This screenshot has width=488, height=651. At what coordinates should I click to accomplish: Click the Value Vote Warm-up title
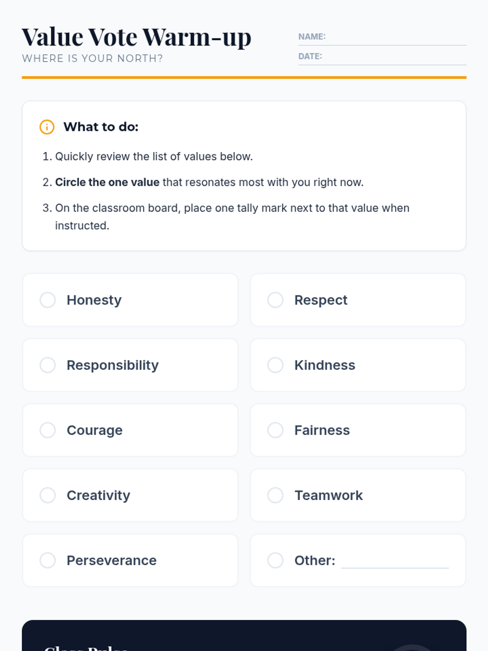click(x=136, y=37)
